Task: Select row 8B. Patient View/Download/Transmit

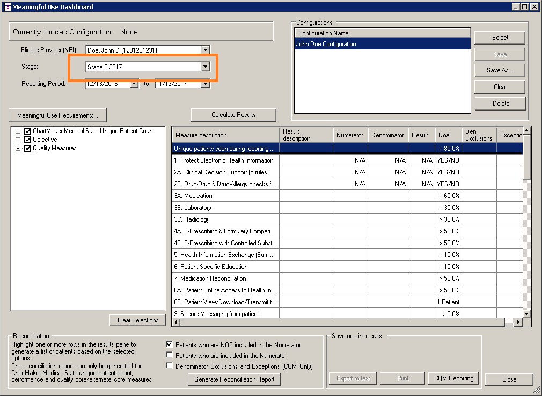Action: point(347,302)
